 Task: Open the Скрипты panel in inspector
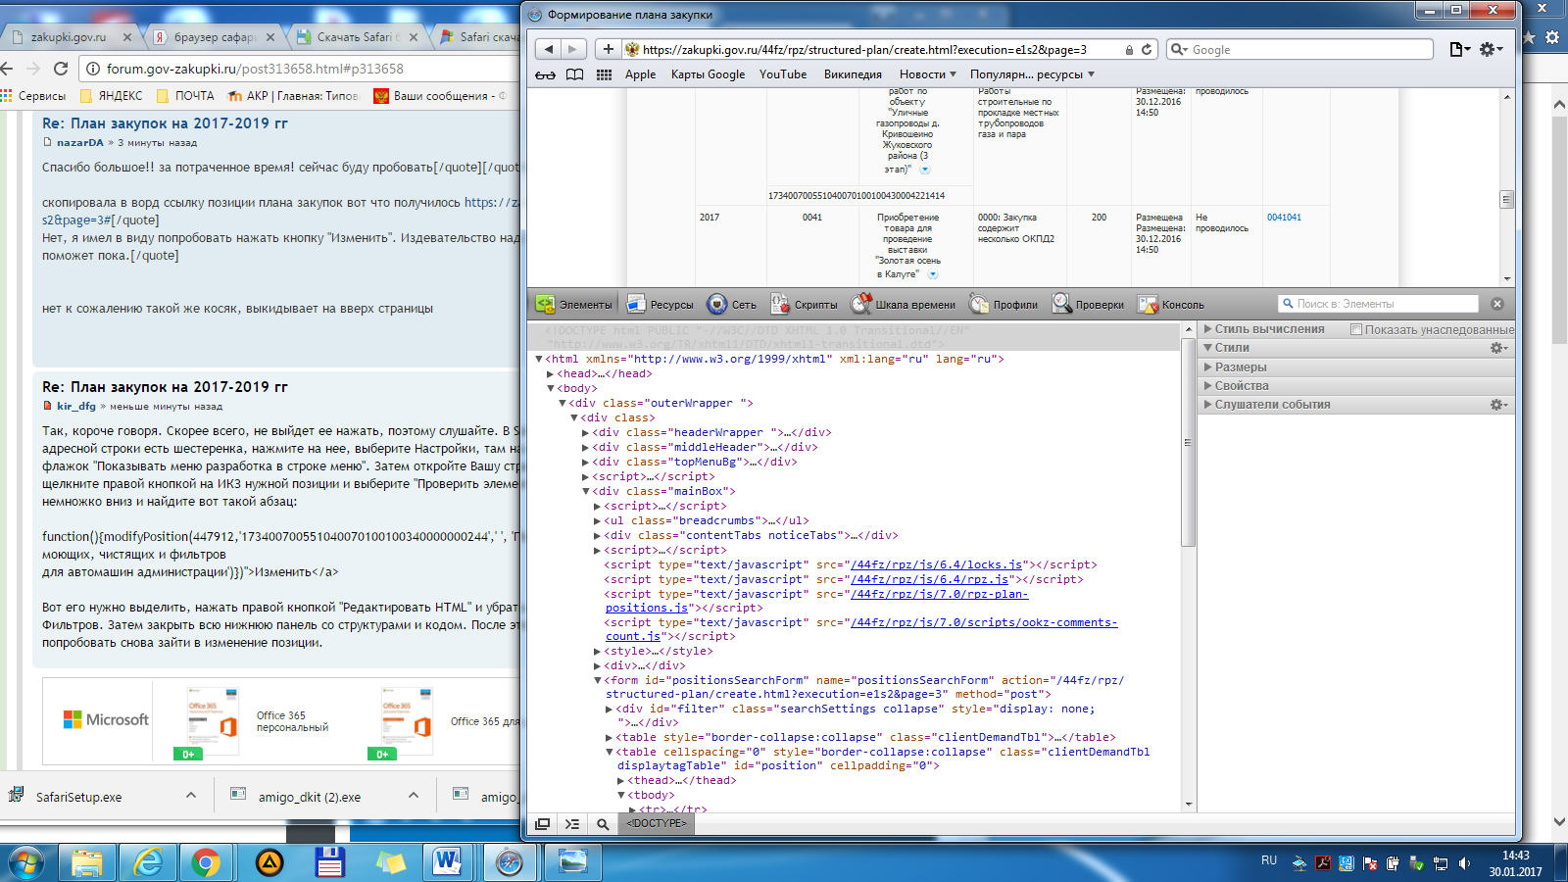(x=804, y=305)
